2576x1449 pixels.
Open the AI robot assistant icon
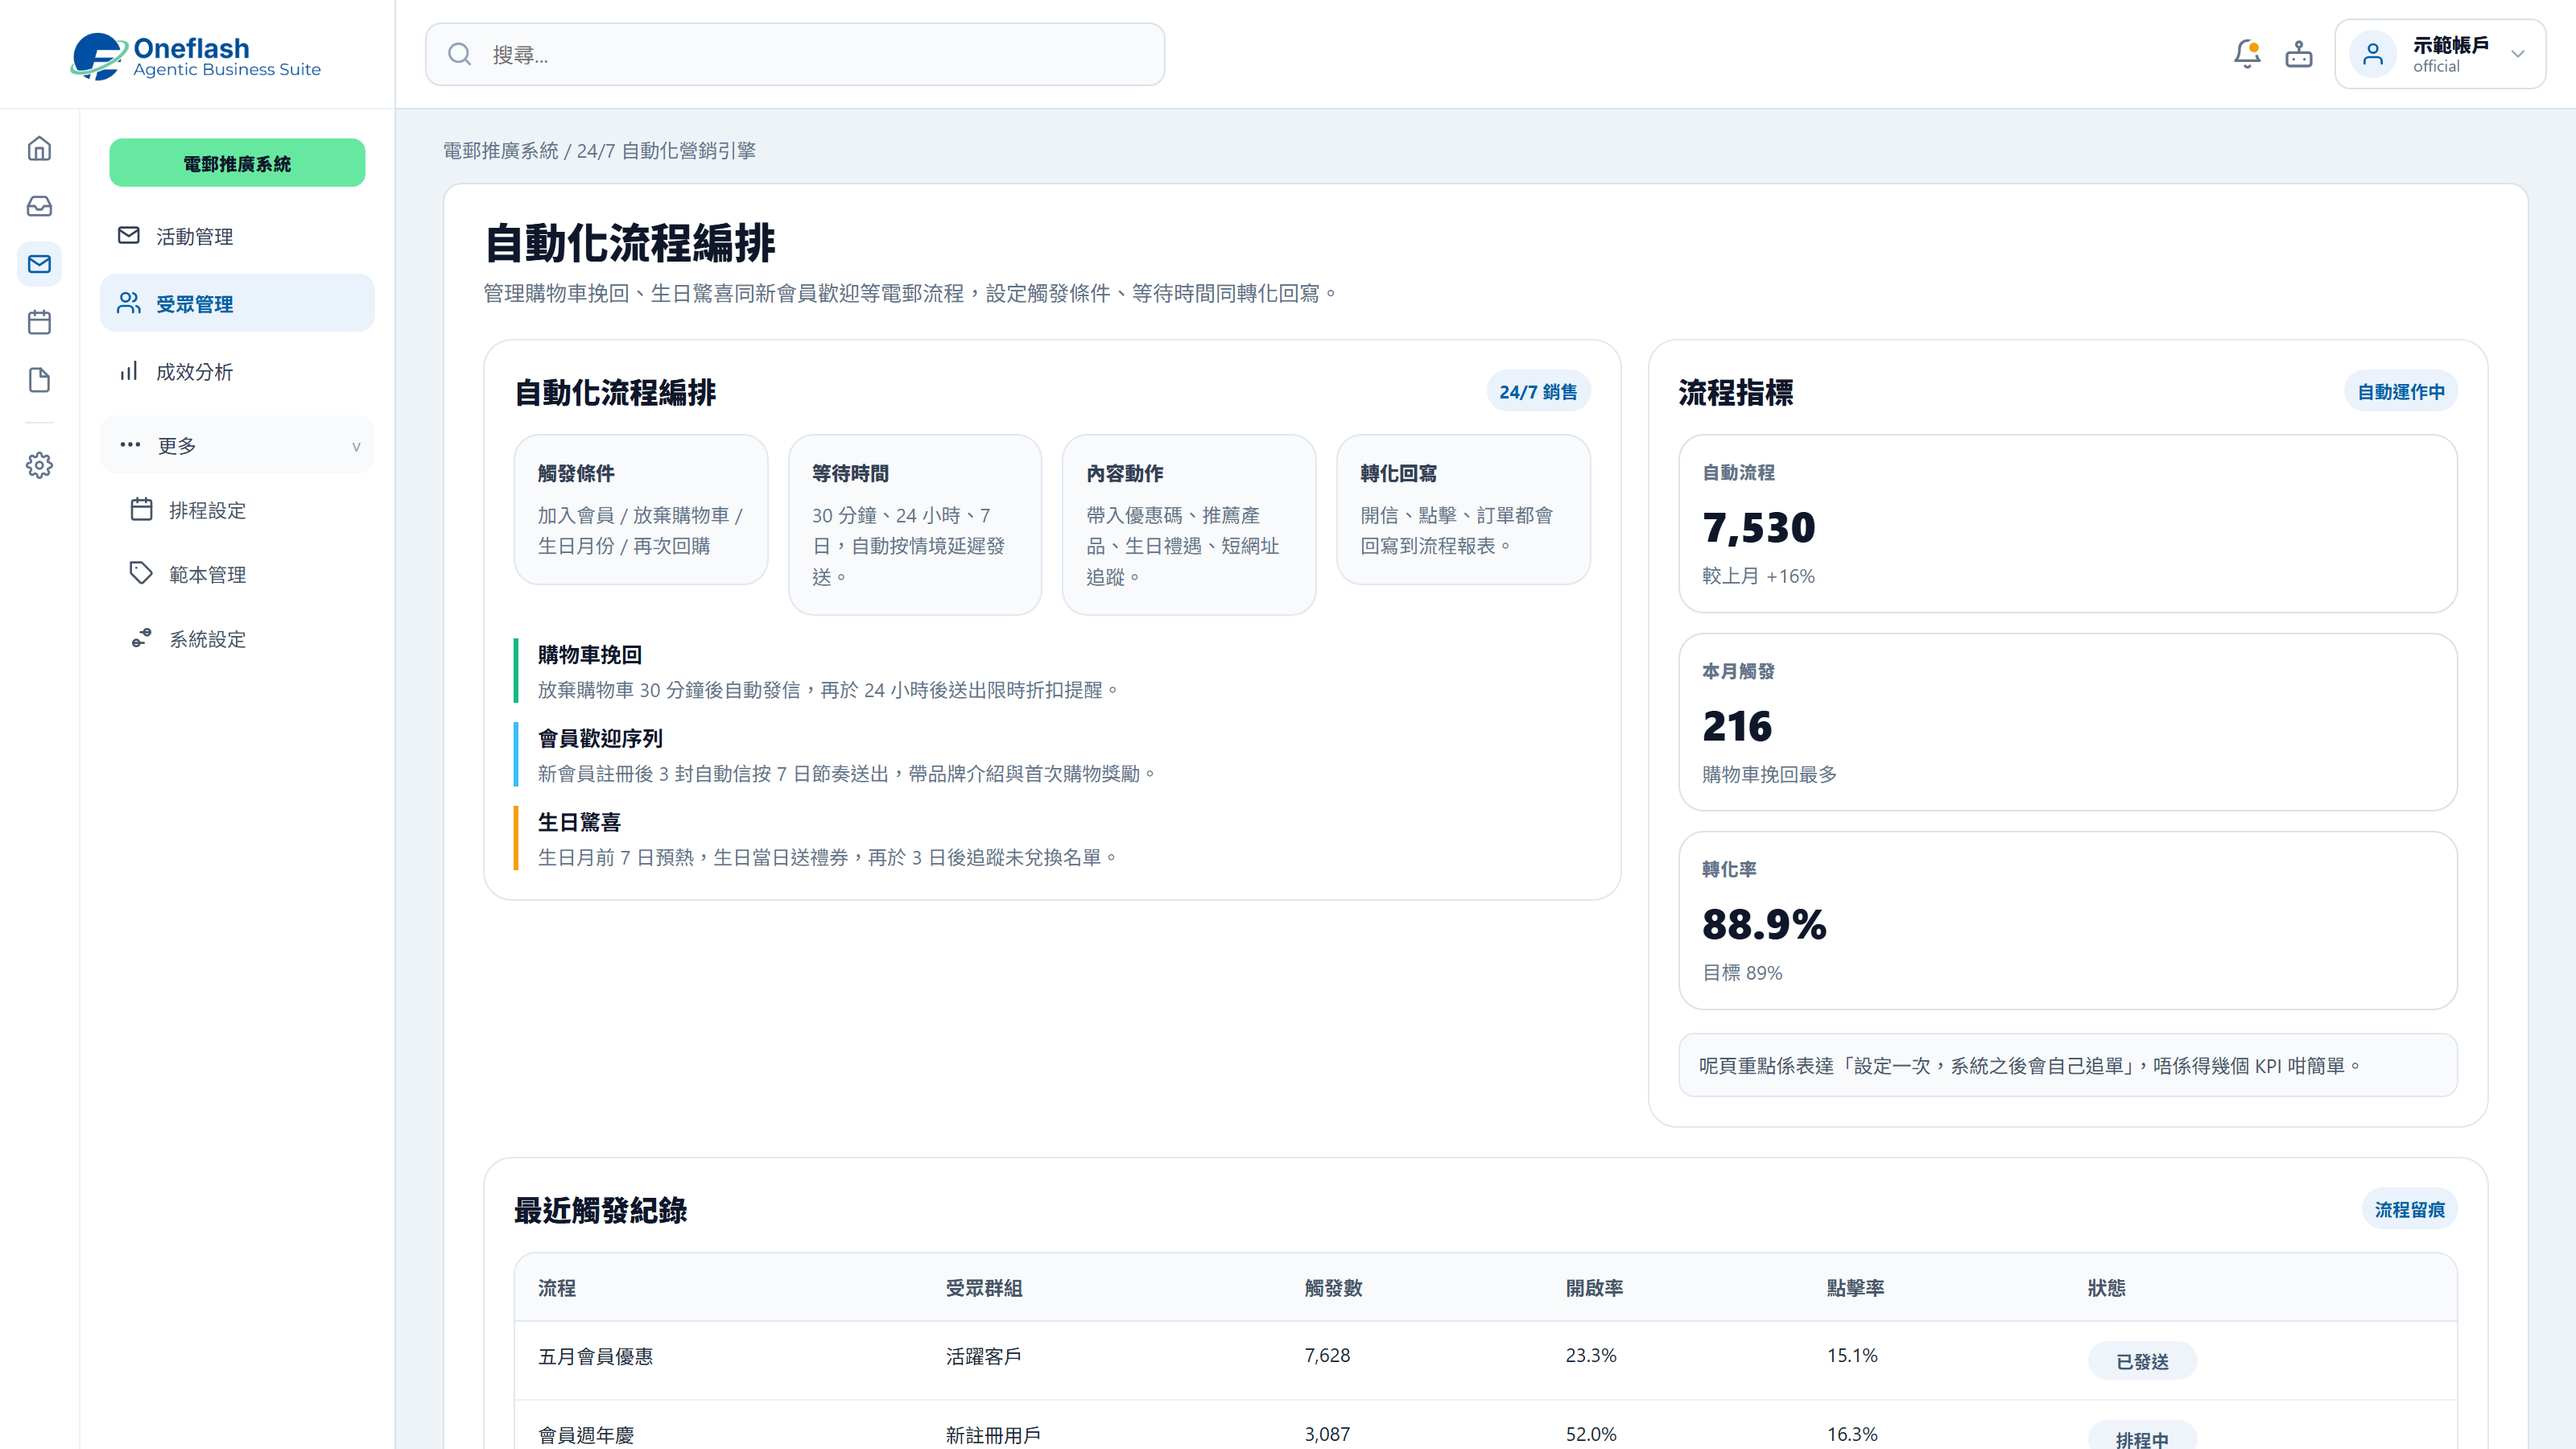[2299, 54]
